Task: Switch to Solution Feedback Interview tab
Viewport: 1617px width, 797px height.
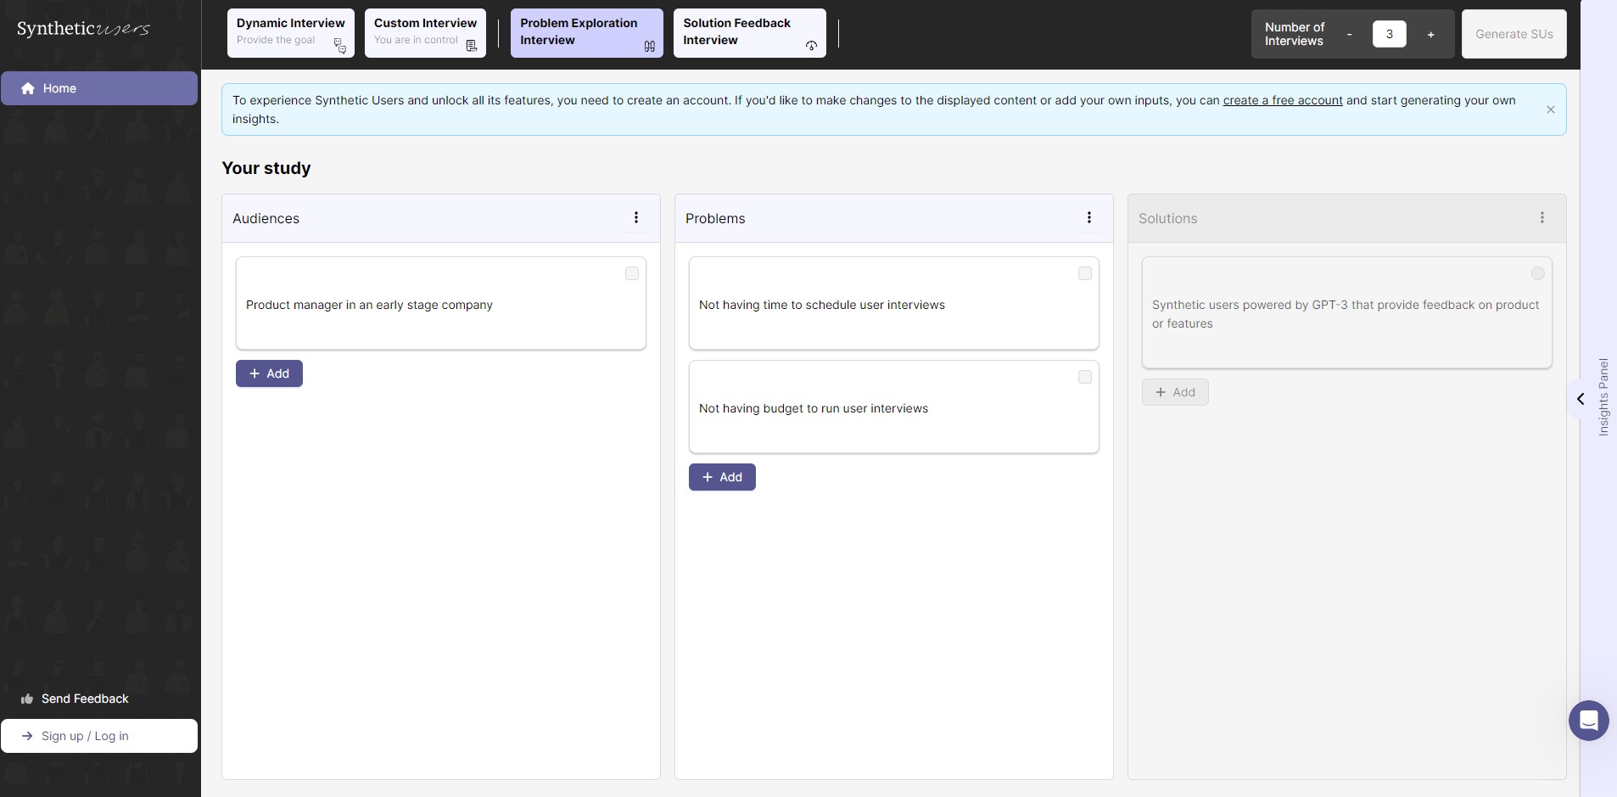Action: pos(750,33)
